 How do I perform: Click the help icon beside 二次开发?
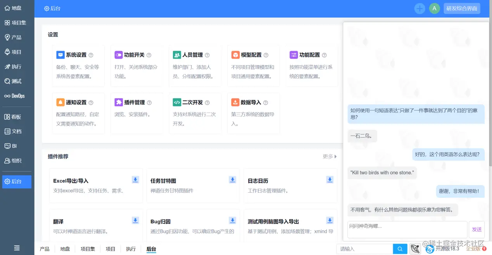[x=207, y=103]
